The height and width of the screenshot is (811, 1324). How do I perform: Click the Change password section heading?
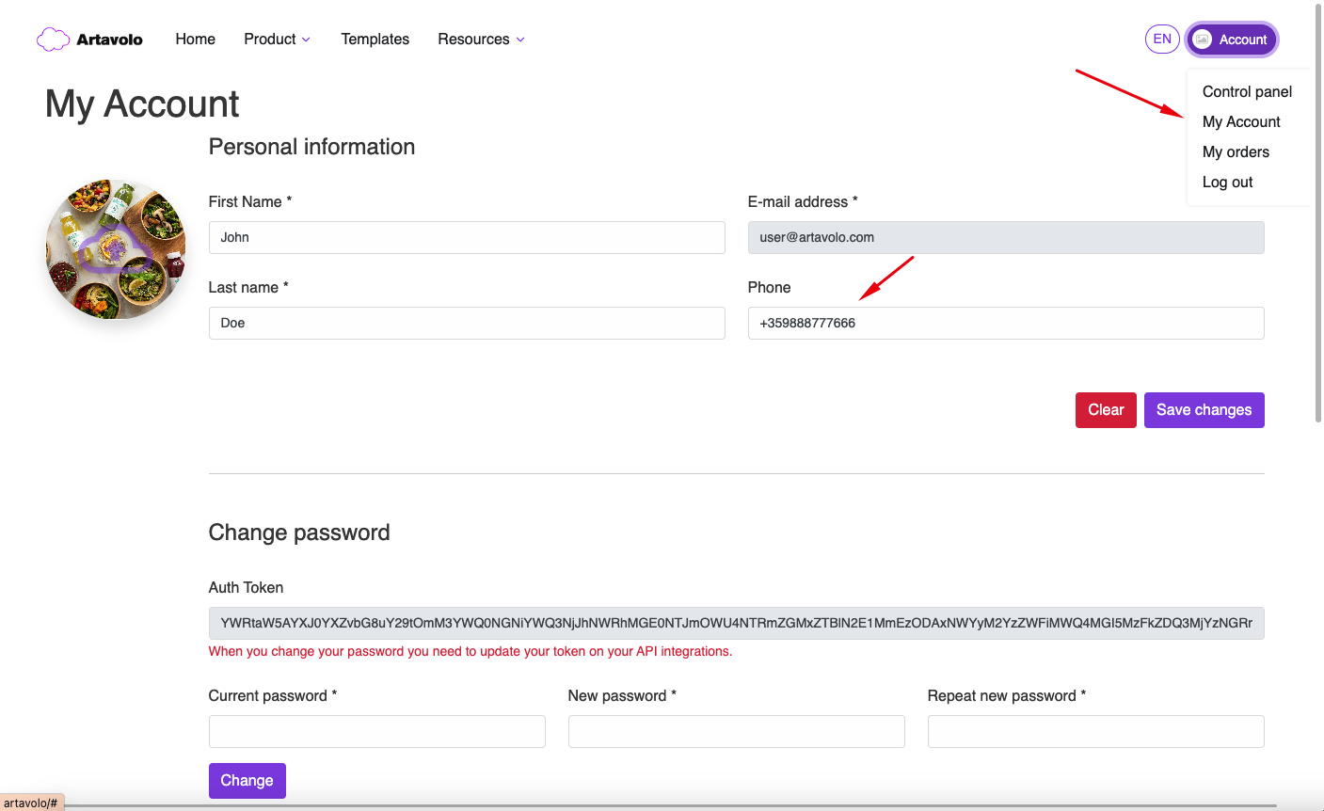299,533
